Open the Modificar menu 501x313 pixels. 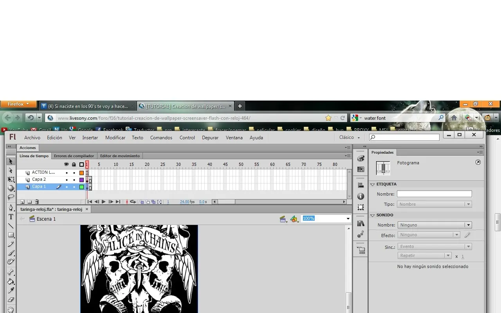(115, 138)
